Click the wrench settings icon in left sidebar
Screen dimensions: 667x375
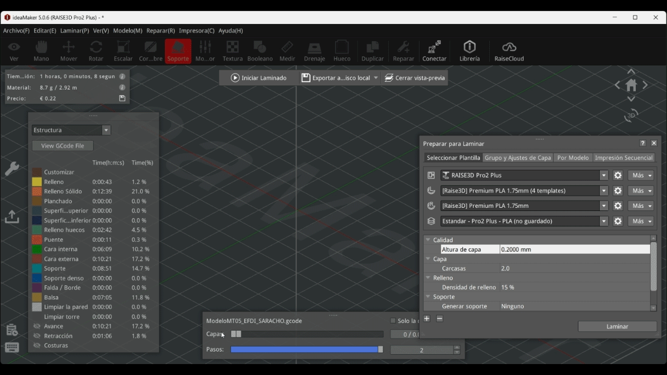12,168
